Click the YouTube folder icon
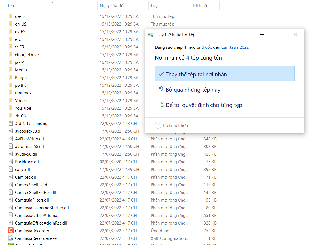This screenshot has width=334, height=245. [11, 108]
